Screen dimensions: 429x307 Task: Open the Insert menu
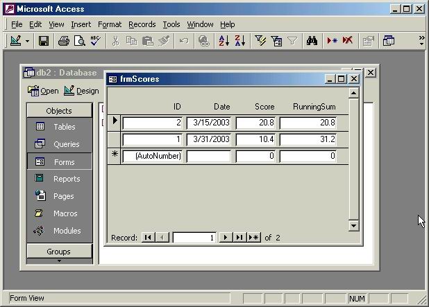(x=81, y=24)
